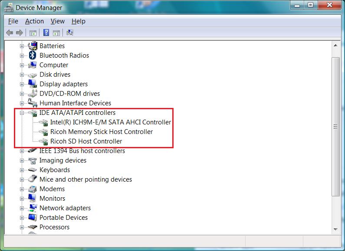This screenshot has width=345, height=251.
Task: Click the Processors category icon
Action: tap(33, 227)
